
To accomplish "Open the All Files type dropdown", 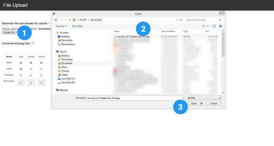I will (x=204, y=98).
